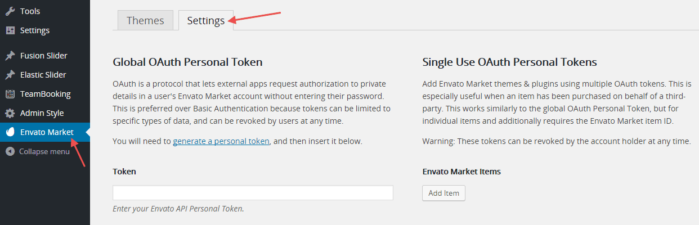Click the pin icon beside Elastic Slider
The height and width of the screenshot is (225, 699).
pos(10,75)
